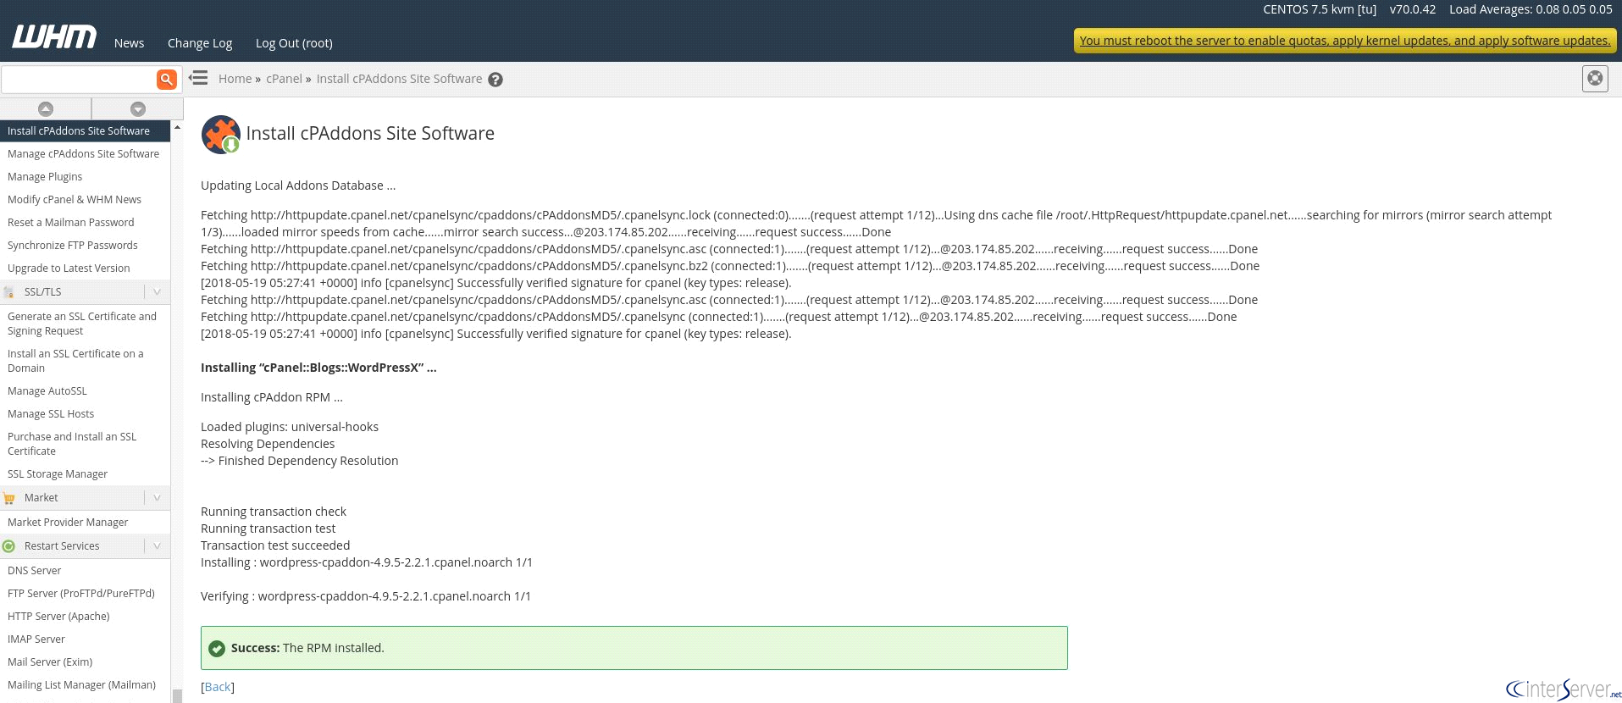The height and width of the screenshot is (703, 1622).
Task: Open HTTP Server (Apache) restart page
Action: [x=58, y=617]
